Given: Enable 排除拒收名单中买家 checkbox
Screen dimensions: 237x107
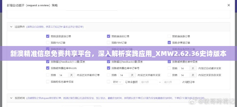Looking at the screenshot, I should pyautogui.click(x=48, y=82).
